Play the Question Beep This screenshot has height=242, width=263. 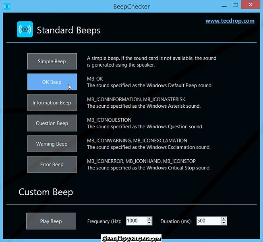[52, 123]
